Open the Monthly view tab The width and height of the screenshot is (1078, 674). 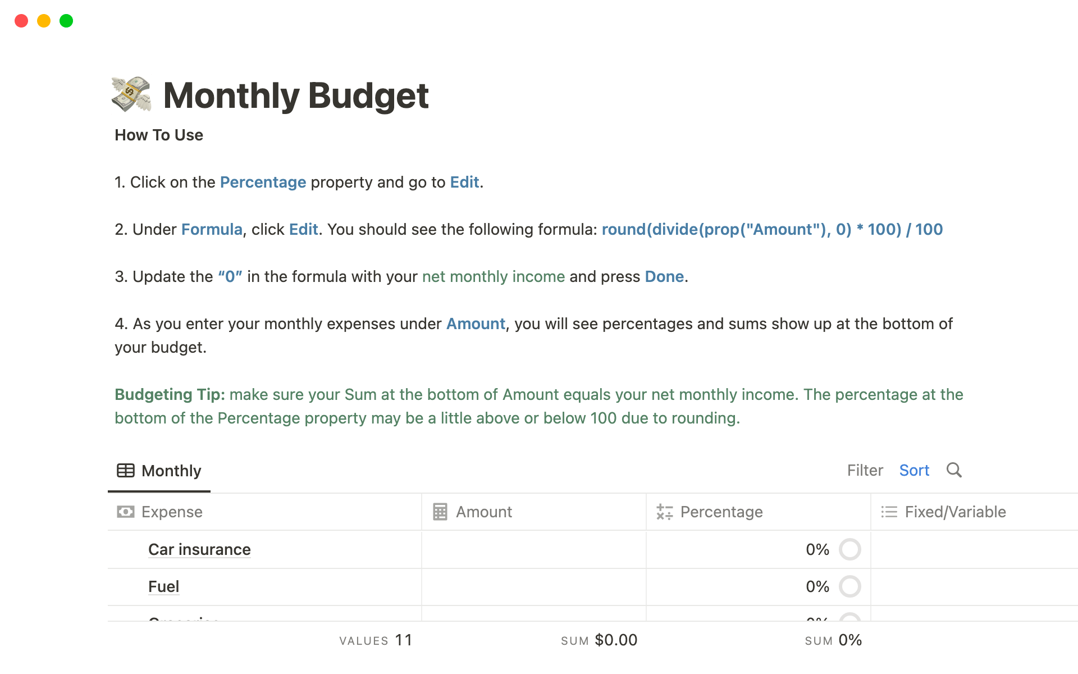159,471
